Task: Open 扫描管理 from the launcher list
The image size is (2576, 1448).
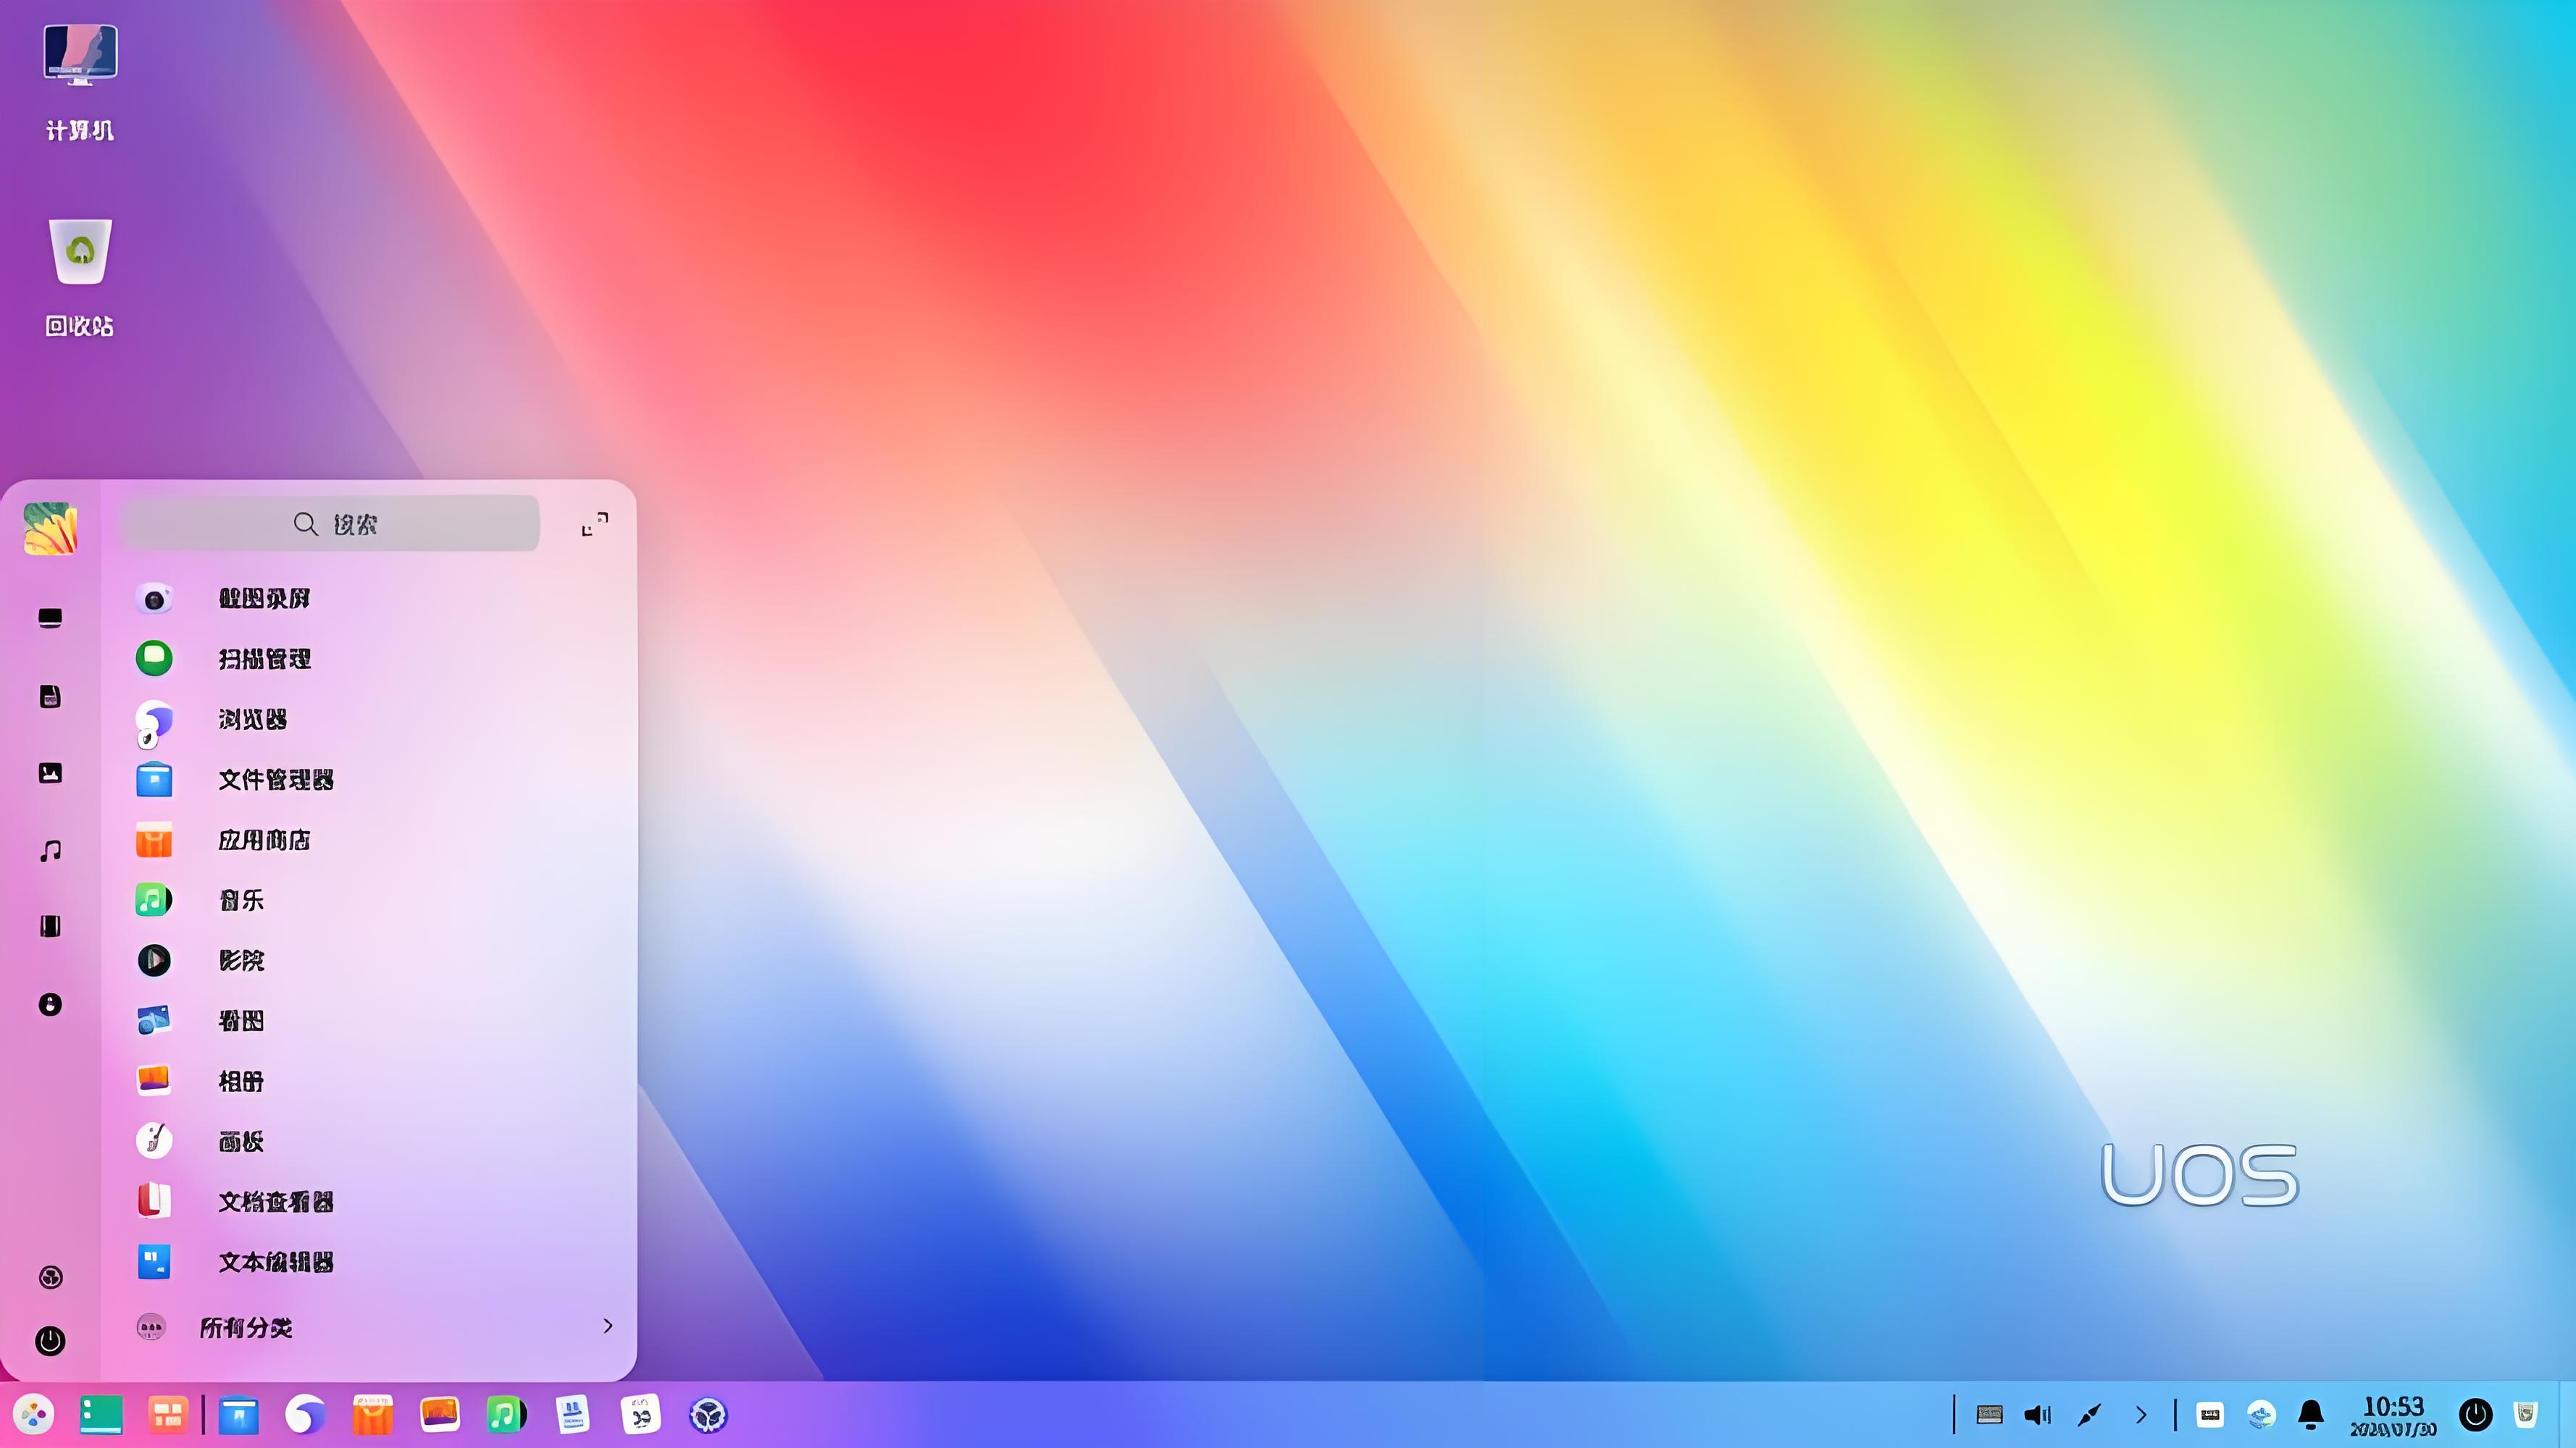Action: (x=370, y=659)
